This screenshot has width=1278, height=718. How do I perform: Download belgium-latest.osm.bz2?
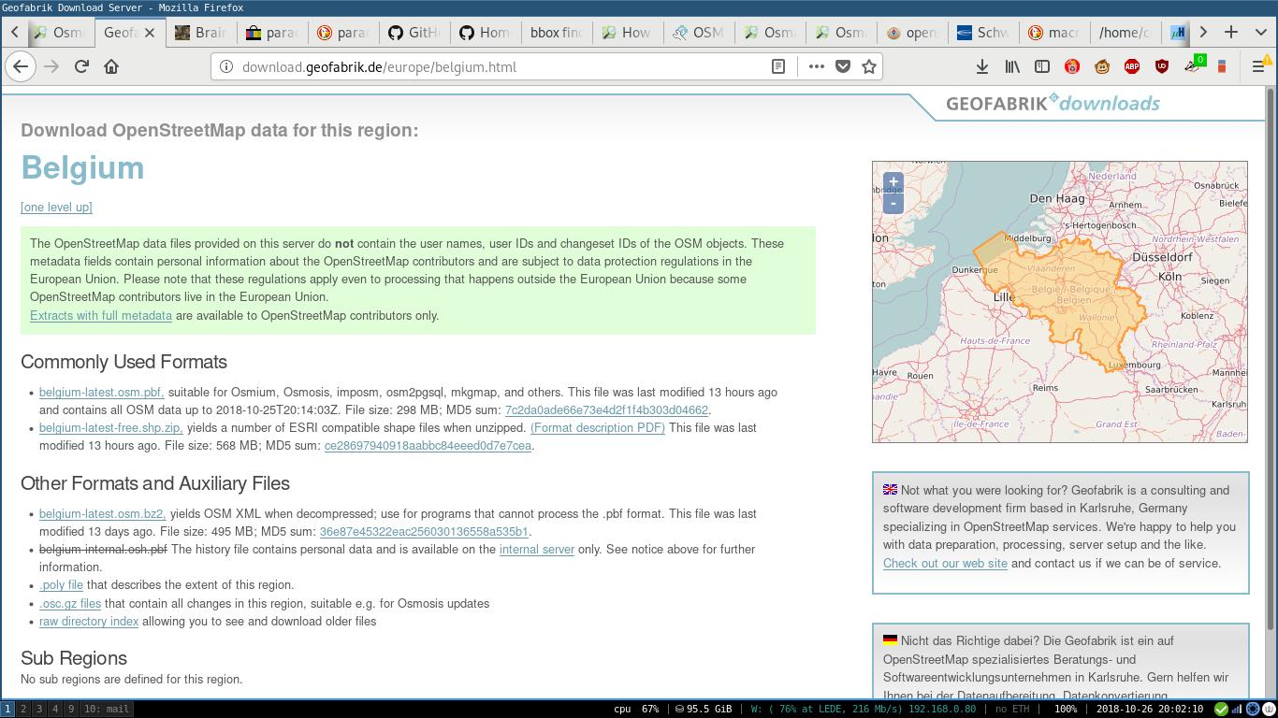click(103, 514)
